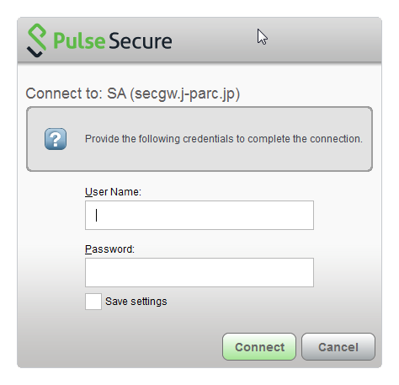Click empty space inside credentials info box
This screenshot has width=399, height=385.
click(x=196, y=160)
